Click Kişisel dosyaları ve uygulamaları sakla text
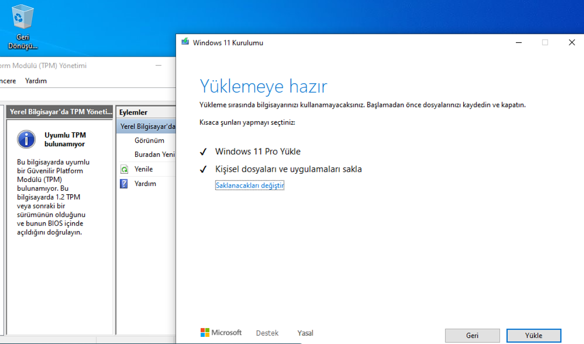Image resolution: width=584 pixels, height=344 pixels. 288,169
